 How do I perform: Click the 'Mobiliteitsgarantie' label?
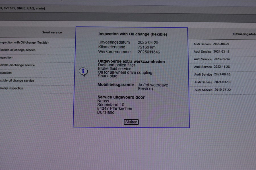click(x=116, y=85)
